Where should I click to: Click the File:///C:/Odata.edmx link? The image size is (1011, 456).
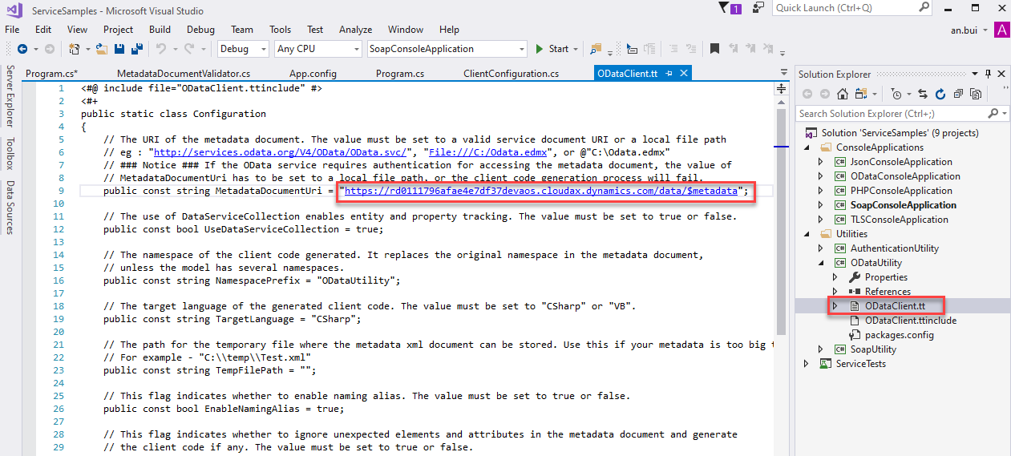pos(488,151)
